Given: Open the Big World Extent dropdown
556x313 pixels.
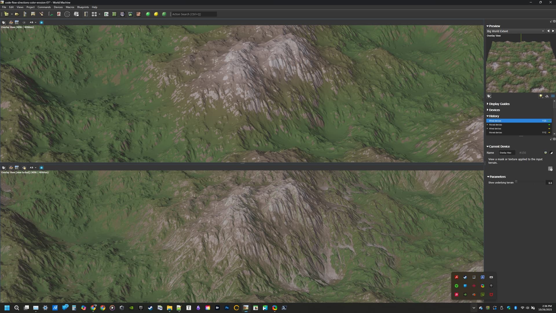Looking at the screenshot, I should (515, 31).
